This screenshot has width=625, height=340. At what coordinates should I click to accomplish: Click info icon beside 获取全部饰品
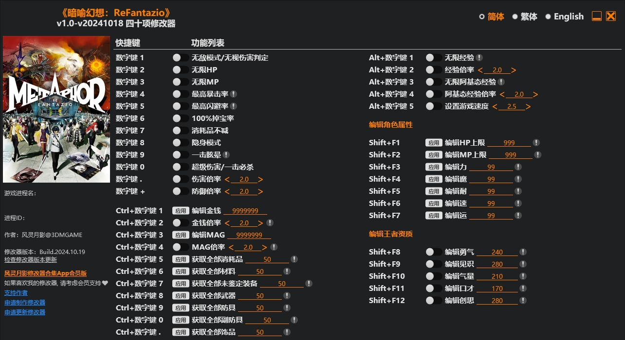coord(287,332)
